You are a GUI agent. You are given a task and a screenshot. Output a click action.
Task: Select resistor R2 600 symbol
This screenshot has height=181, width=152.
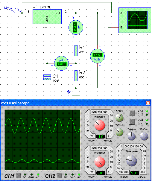(x=76, y=76)
